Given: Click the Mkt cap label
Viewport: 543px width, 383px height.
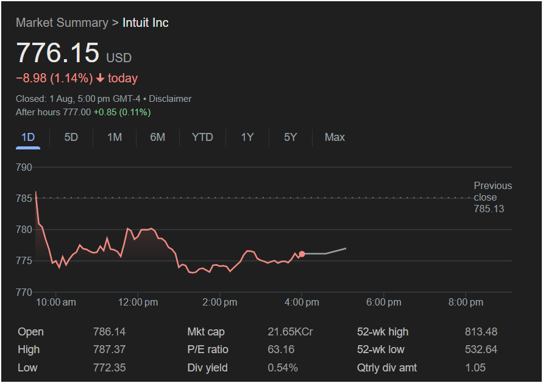Looking at the screenshot, I should (x=206, y=332).
